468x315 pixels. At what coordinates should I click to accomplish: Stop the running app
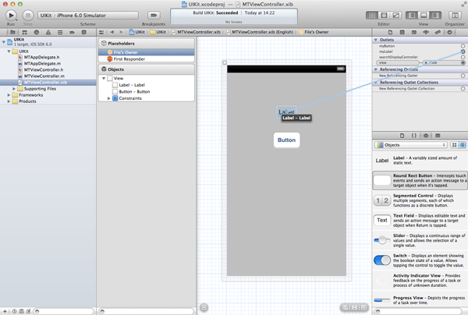point(28,16)
